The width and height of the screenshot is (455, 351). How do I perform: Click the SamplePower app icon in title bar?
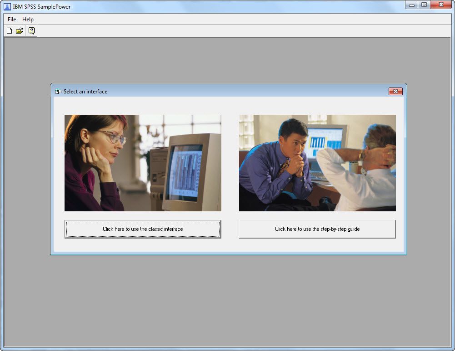coord(7,6)
